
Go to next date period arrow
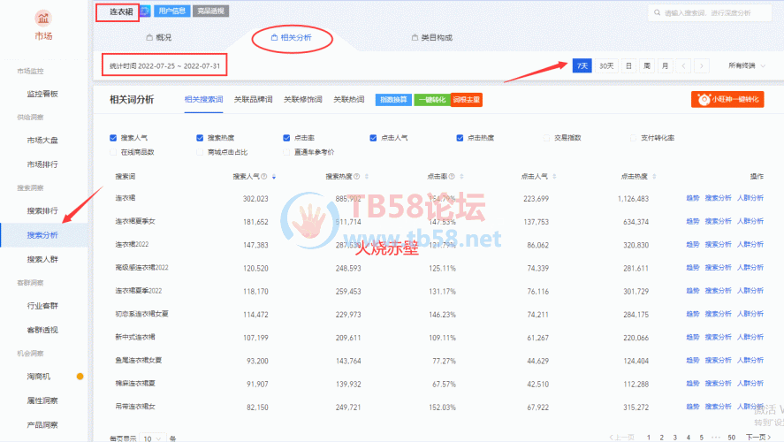click(702, 66)
